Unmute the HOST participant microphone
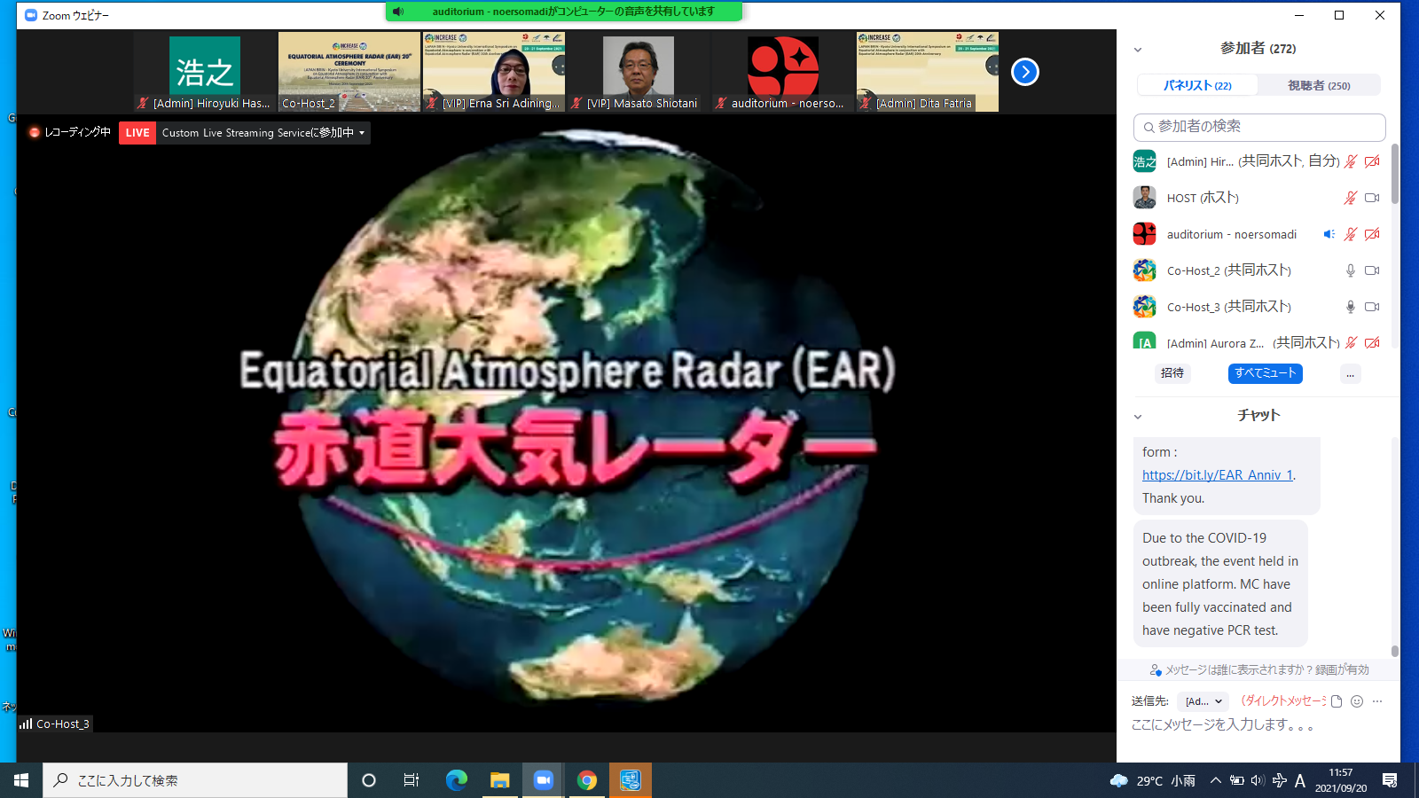This screenshot has width=1419, height=798. [x=1350, y=198]
